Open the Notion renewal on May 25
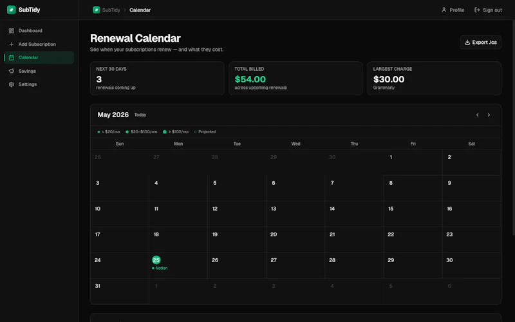 coord(160,268)
